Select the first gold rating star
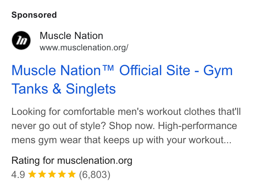Image resolution: width=269 pixels, height=190 pixels. point(32,174)
